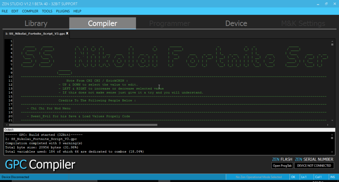Click line 'LEFT & RIGHT to increase or decrease'
The image size is (339, 182).
tap(111, 88)
